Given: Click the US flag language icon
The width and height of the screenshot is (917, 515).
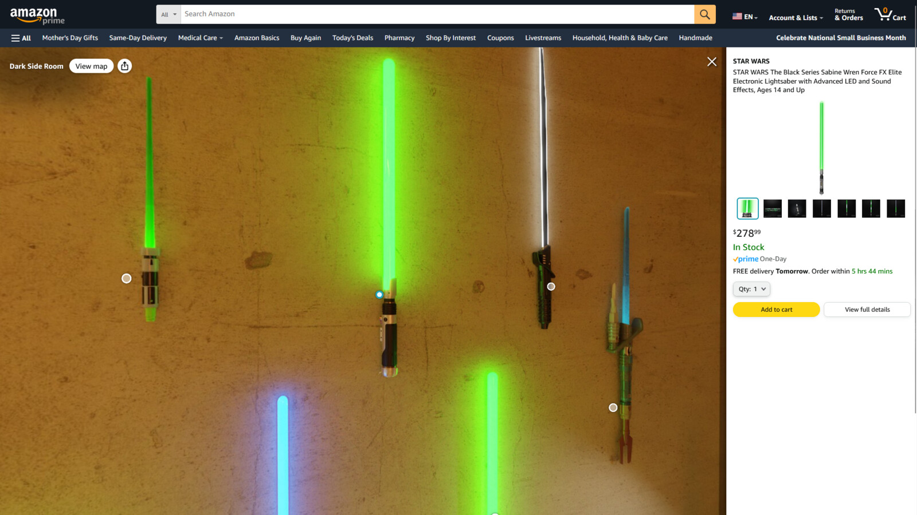Looking at the screenshot, I should coord(737,17).
